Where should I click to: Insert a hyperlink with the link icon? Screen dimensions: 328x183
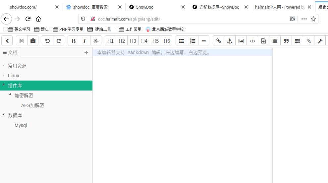point(218,41)
